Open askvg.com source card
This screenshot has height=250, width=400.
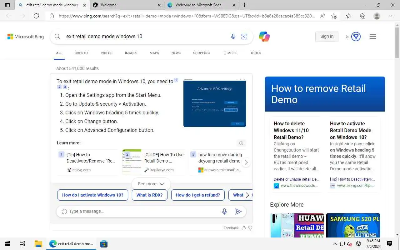88,162
